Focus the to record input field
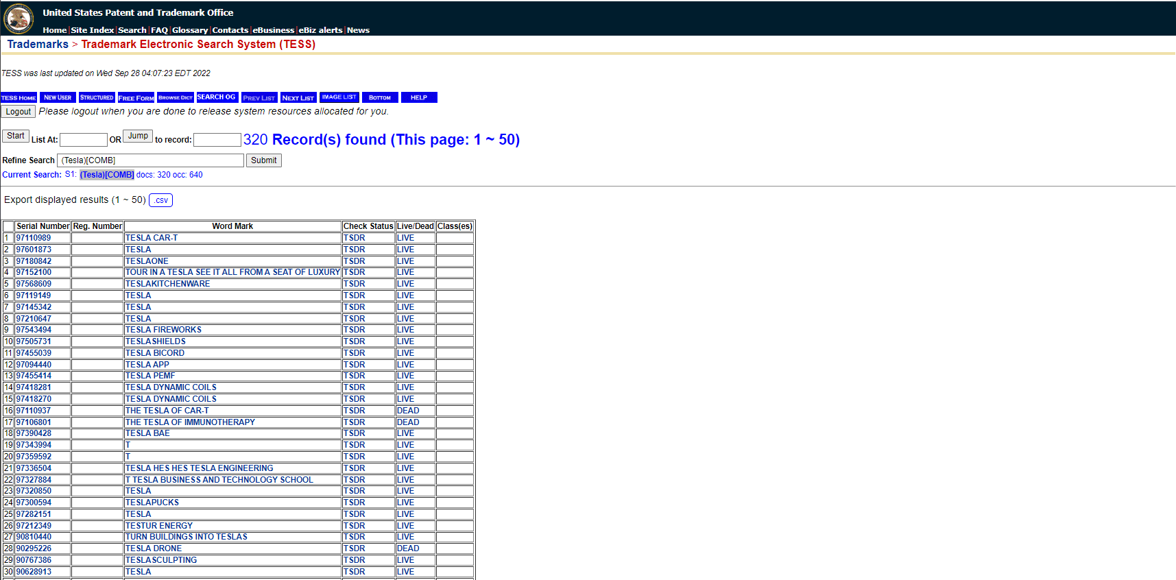 pos(217,140)
